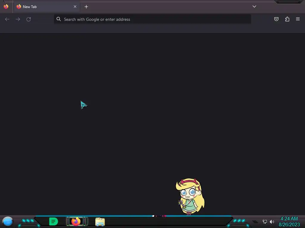Image resolution: width=305 pixels, height=228 pixels.
Task: Open the Extensions puzzle icon
Action: (287, 19)
